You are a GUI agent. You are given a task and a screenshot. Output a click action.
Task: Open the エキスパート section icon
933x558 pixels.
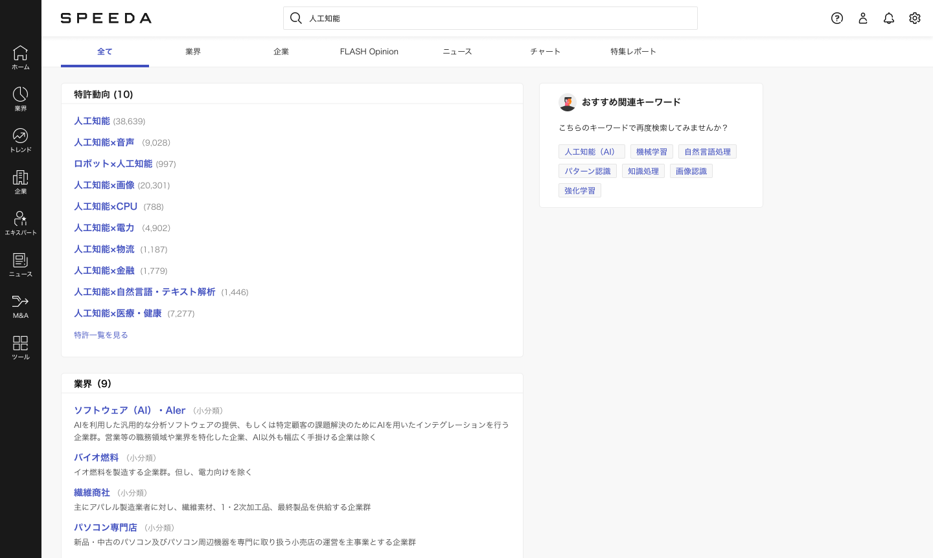pos(21,223)
